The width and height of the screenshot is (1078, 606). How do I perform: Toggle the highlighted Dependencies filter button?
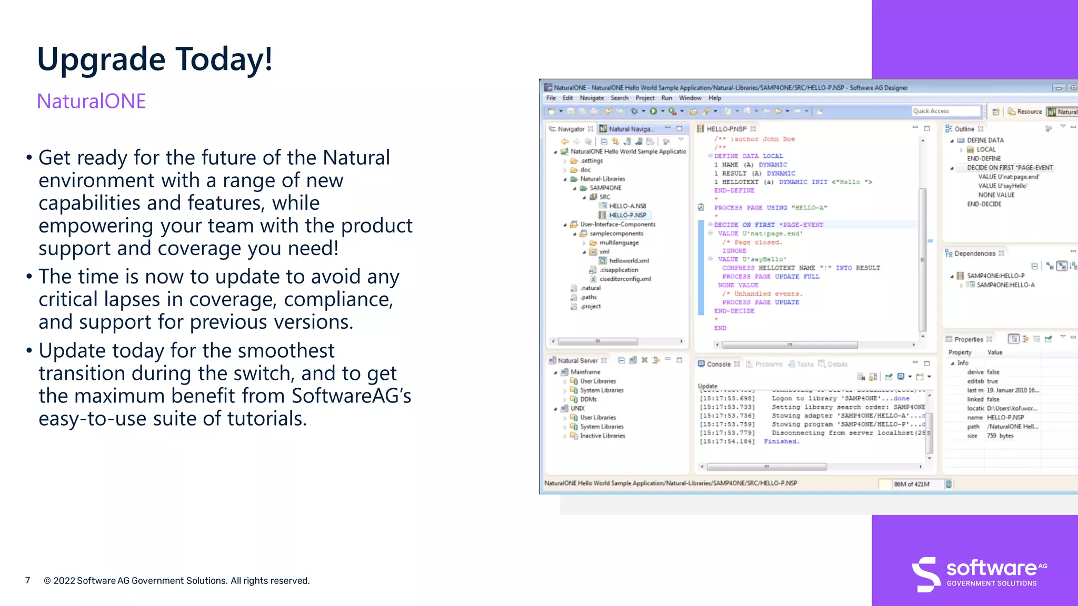pos(1062,266)
